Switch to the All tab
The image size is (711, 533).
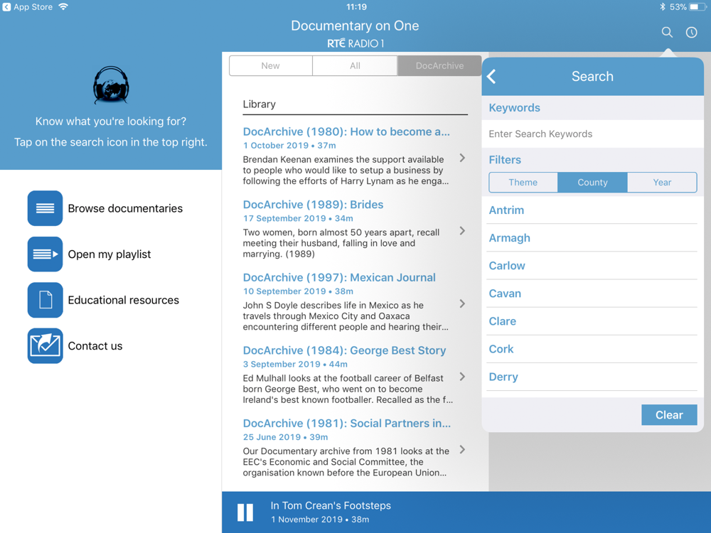click(355, 65)
